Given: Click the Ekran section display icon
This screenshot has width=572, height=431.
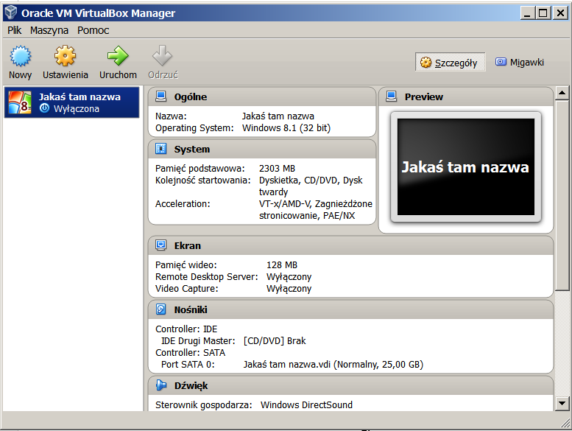Looking at the screenshot, I should (161, 245).
